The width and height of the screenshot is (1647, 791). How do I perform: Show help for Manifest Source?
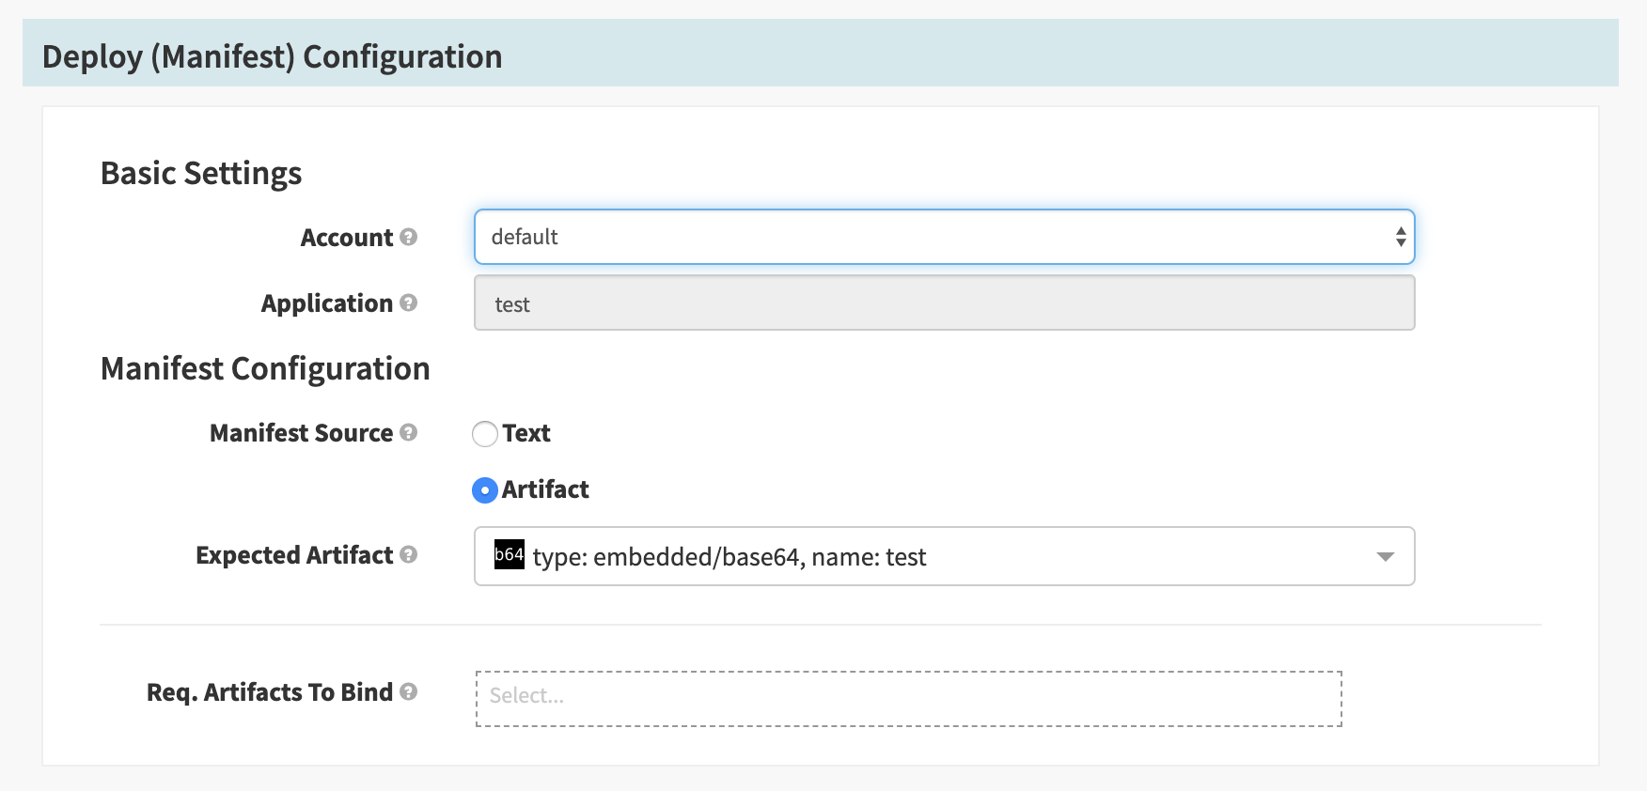(408, 432)
